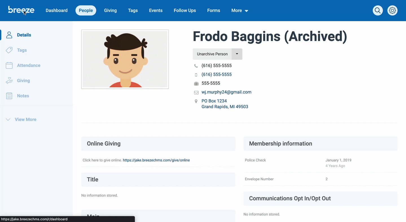Screen dimensions: 406x222
Task: Open the give online URL link
Action: point(156,160)
